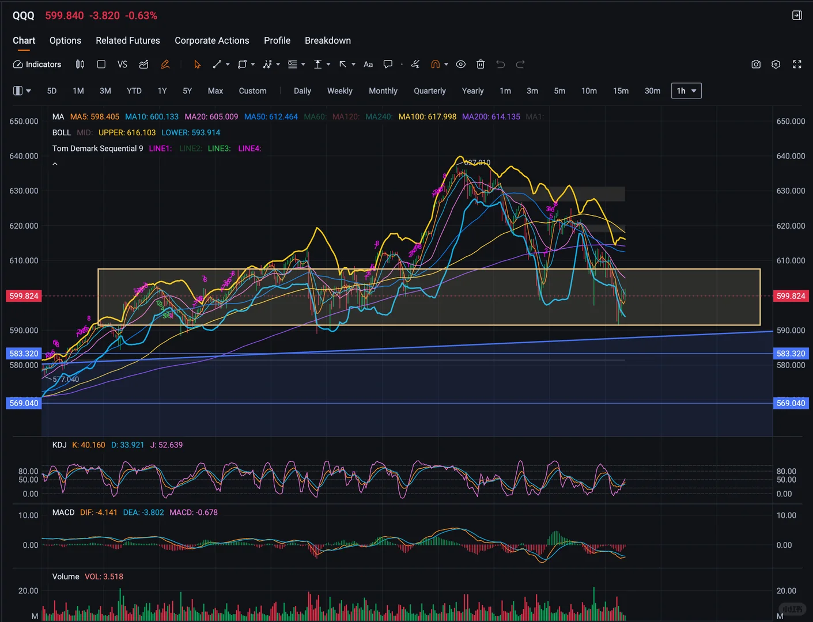The image size is (813, 622).
Task: Expand the Fibonacci tool options arrow
Action: coord(303,65)
